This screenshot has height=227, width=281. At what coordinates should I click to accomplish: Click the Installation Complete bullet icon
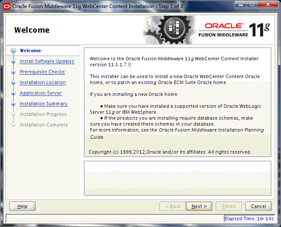(x=13, y=125)
